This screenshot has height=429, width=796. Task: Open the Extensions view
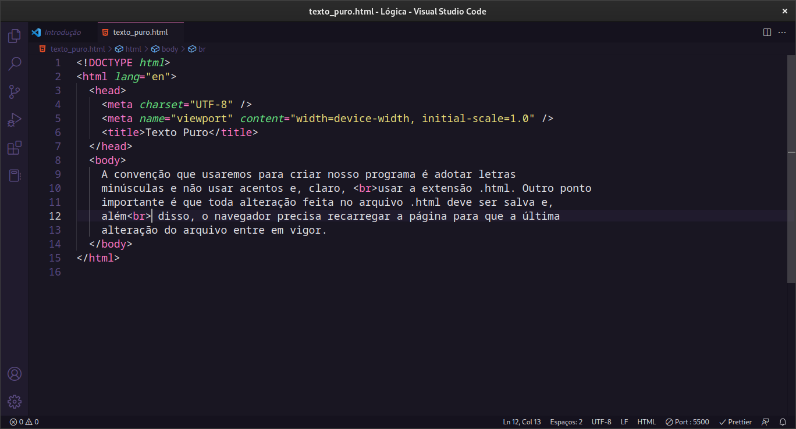(15, 148)
